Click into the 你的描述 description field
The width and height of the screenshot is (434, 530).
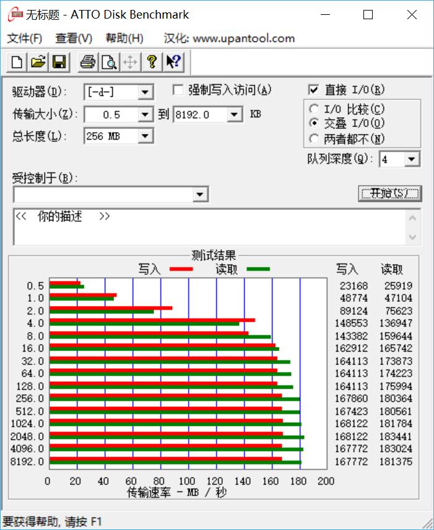[209, 227]
